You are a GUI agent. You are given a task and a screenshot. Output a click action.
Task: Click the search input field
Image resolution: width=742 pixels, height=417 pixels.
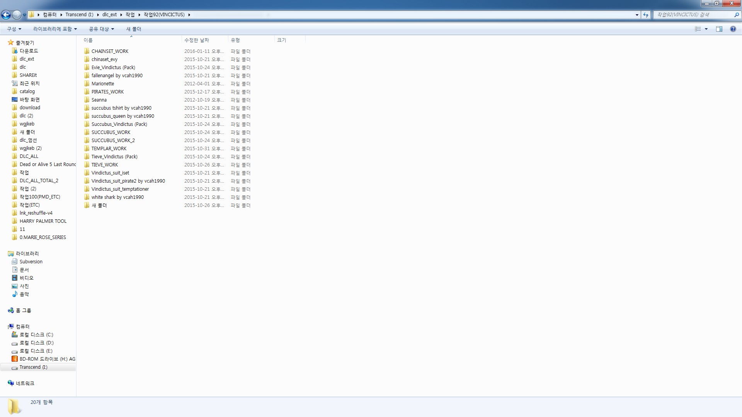692,15
